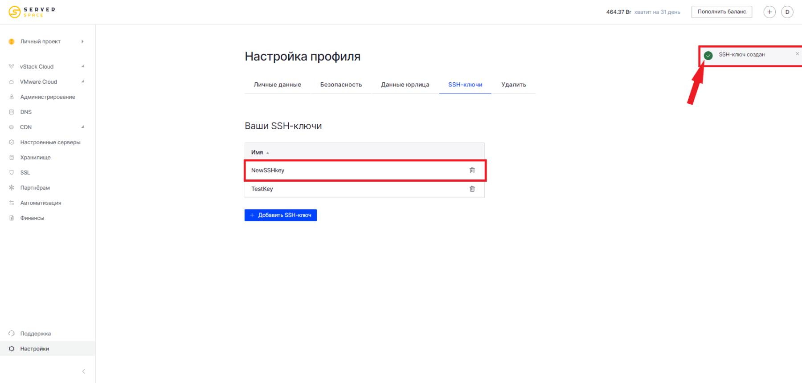Open the user avatar D menu
This screenshot has width=802, height=383.
pyautogui.click(x=787, y=12)
